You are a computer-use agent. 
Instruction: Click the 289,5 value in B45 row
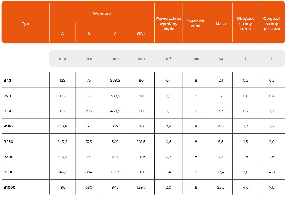(115, 80)
